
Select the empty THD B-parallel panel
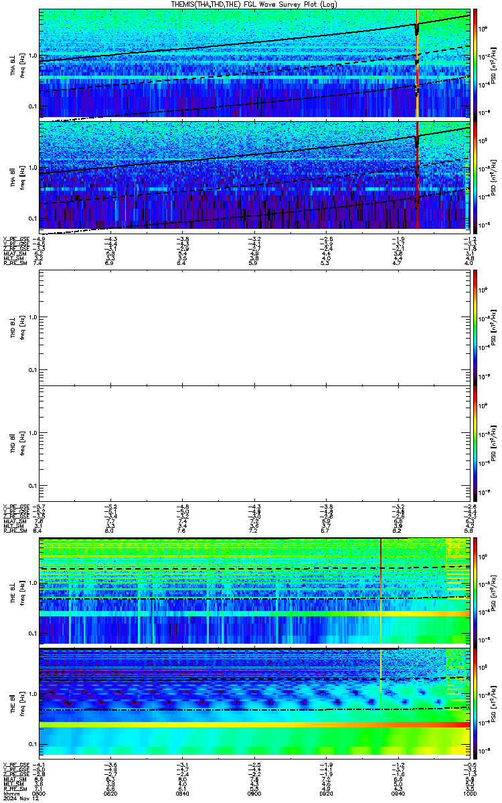click(x=254, y=442)
